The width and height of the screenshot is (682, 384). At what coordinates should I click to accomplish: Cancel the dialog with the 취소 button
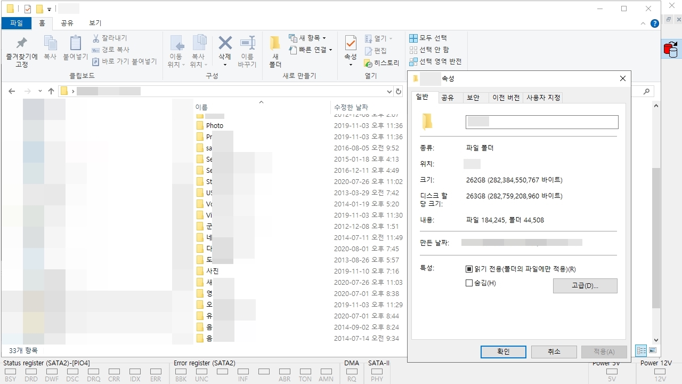(x=554, y=351)
